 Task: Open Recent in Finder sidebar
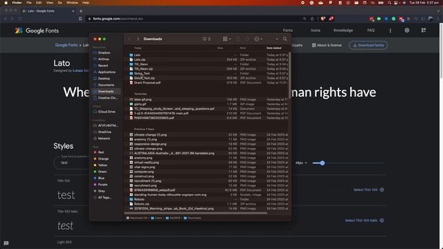pyautogui.click(x=103, y=66)
